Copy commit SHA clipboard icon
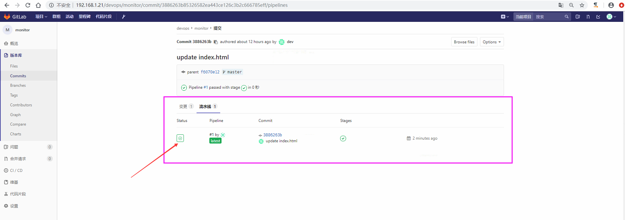The image size is (625, 220). click(x=216, y=42)
